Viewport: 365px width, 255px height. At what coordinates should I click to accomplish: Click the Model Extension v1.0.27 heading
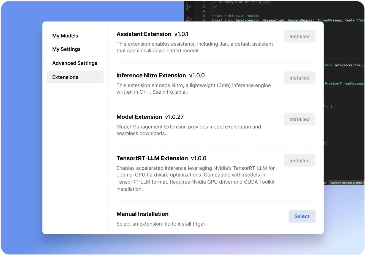pyautogui.click(x=150, y=117)
